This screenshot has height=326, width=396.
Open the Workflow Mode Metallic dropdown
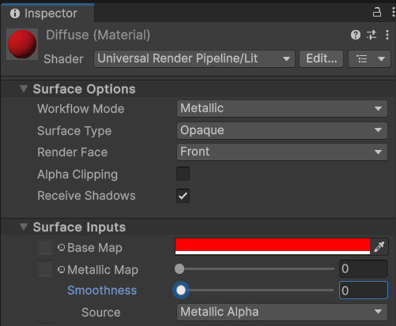[282, 108]
